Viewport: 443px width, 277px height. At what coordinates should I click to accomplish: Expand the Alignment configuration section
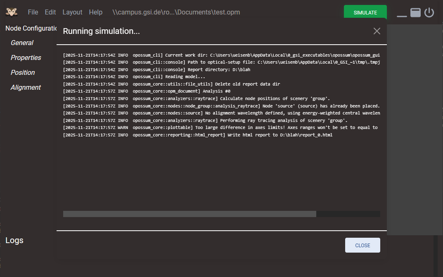tap(26, 87)
